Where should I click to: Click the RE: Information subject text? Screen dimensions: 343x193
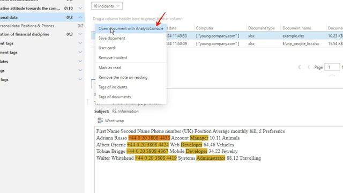point(125,111)
